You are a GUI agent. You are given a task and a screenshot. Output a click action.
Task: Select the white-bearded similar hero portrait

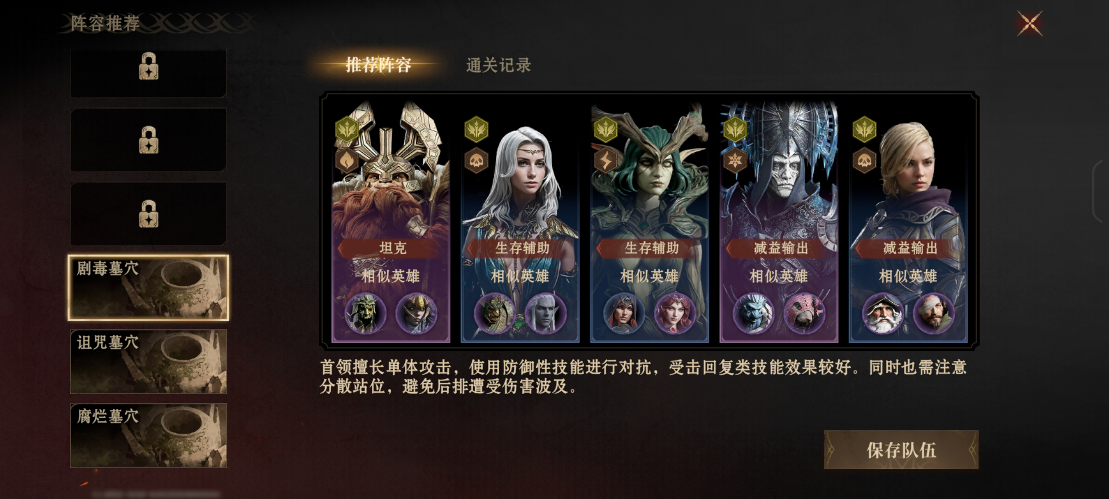pyautogui.click(x=883, y=313)
